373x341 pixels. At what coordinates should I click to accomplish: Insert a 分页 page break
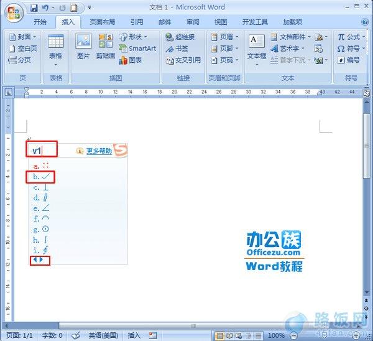pyautogui.click(x=19, y=60)
